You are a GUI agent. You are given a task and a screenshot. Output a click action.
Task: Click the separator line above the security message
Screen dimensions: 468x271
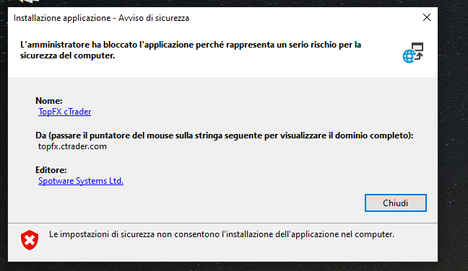tap(222, 223)
